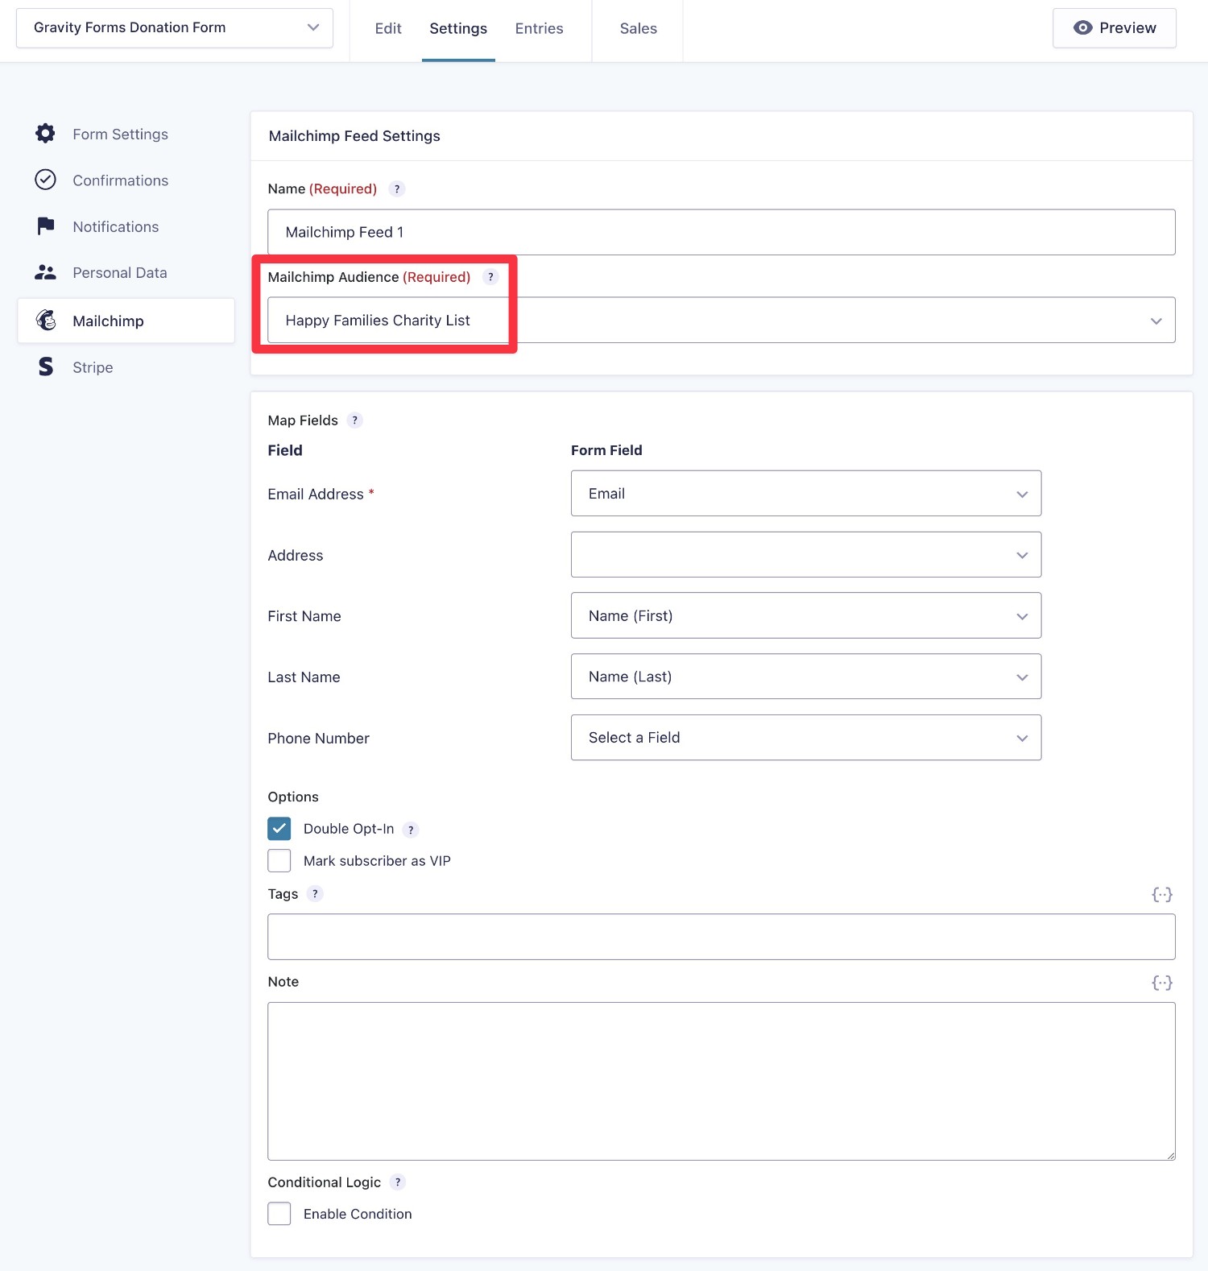The height and width of the screenshot is (1271, 1208).
Task: Open the Gravity Forms Donation Form switcher
Action: pos(175,28)
